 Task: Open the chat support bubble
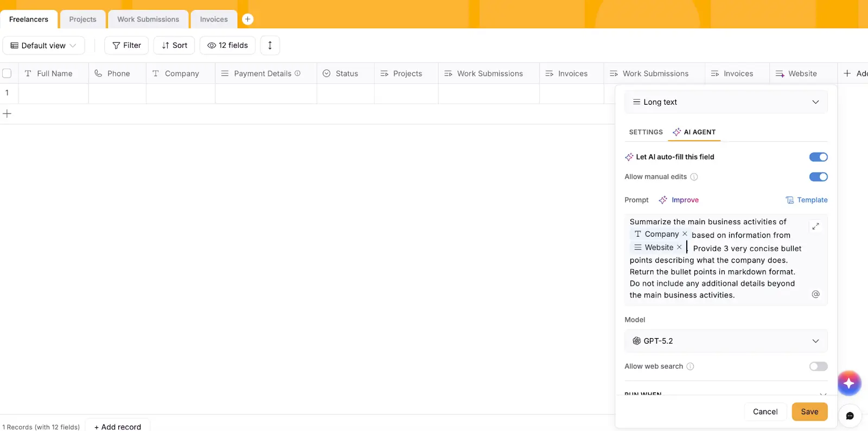[850, 416]
